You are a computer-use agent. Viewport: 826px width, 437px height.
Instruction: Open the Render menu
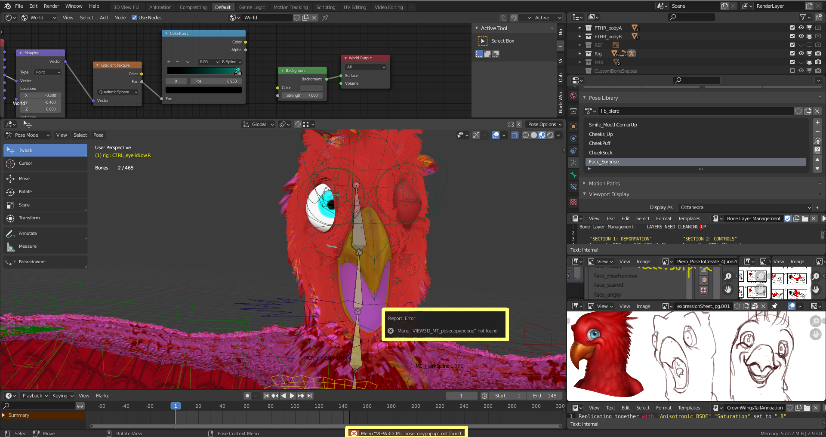point(51,6)
